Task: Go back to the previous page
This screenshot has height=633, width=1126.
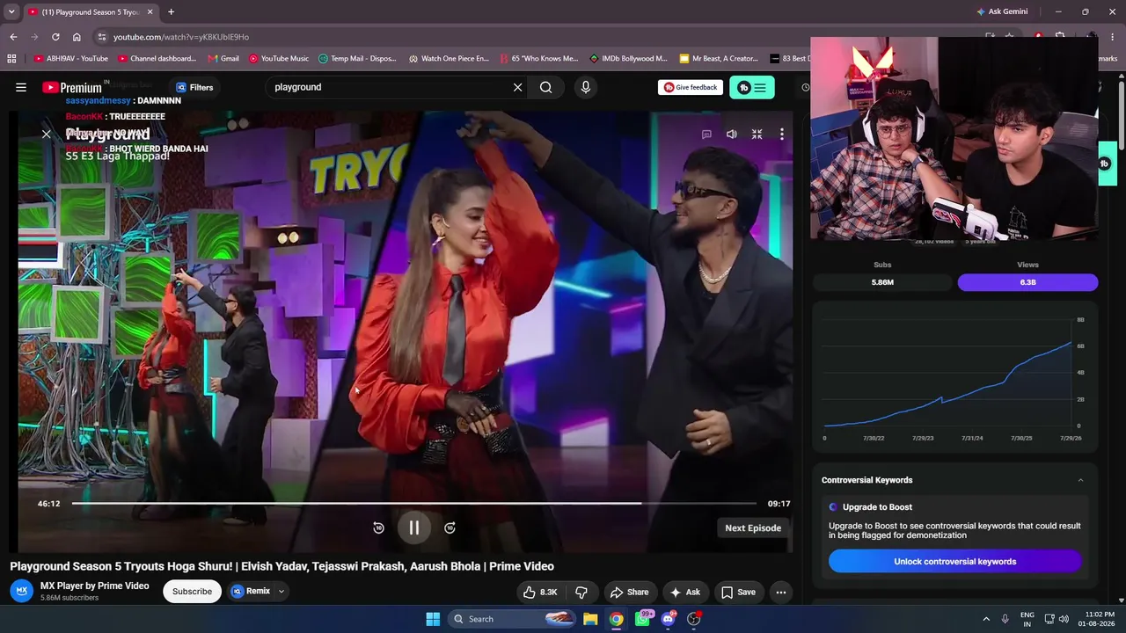Action: (13, 37)
